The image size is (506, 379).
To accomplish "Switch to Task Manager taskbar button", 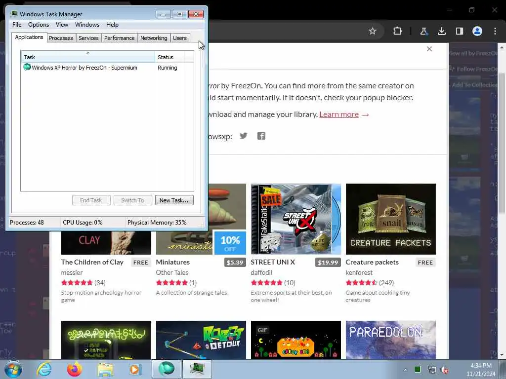I will 197,369.
